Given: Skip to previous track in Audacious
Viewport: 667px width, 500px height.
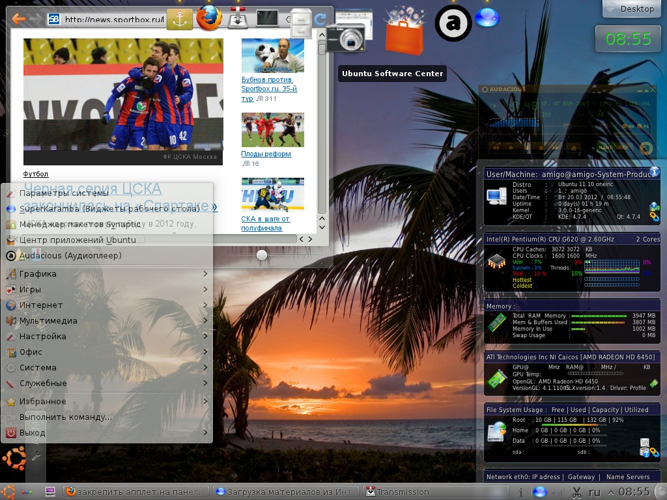Looking at the screenshot, I should point(496,148).
